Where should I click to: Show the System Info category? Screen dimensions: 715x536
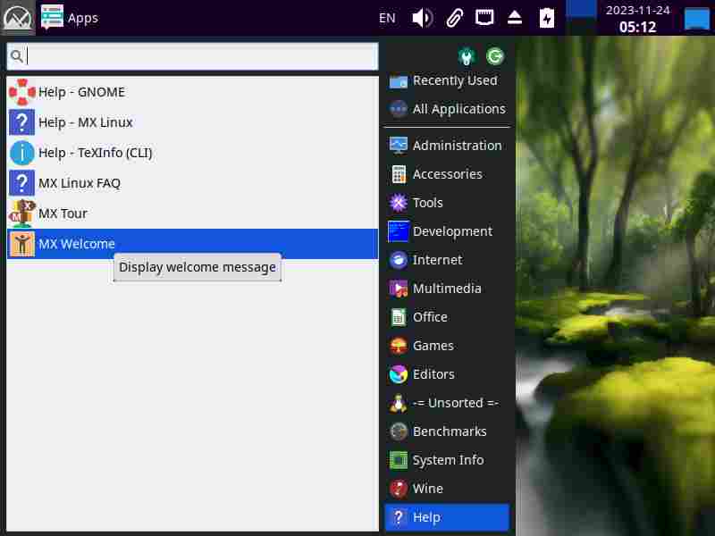[448, 460]
